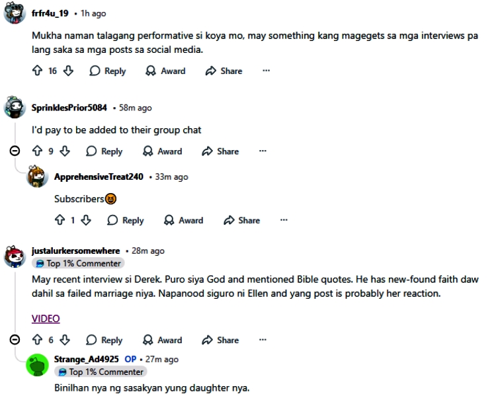
Task: Award the SprinklesPrior5084 comment
Action: click(x=162, y=151)
